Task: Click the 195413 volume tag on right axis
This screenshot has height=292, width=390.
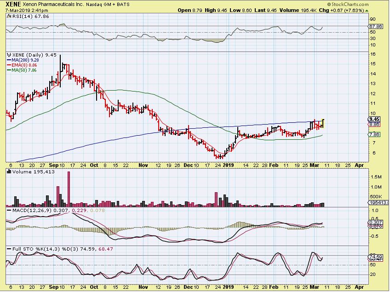Action: (379, 203)
